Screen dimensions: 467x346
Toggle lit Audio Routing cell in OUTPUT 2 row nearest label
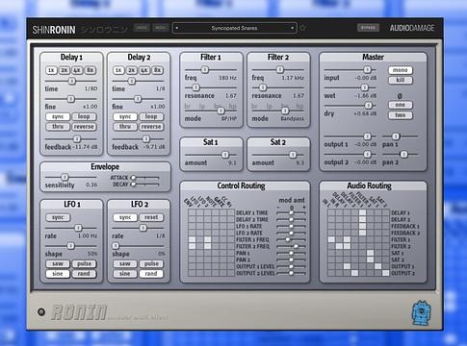385,273
